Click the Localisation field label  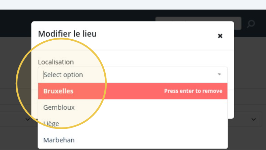[56, 62]
